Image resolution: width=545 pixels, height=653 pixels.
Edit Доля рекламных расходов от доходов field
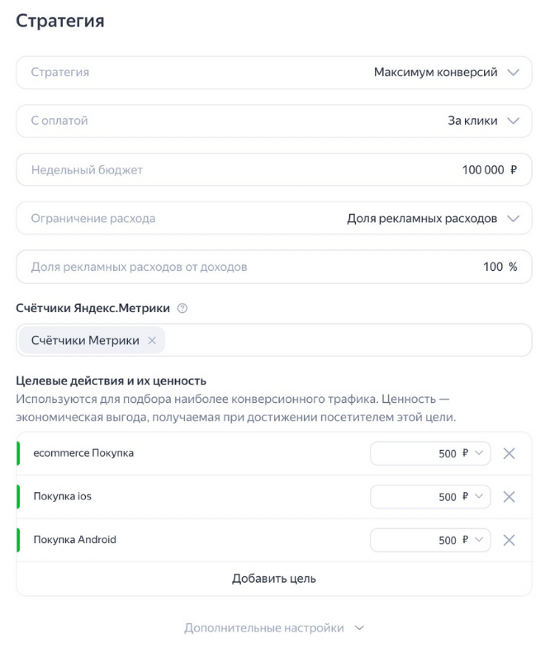(273, 267)
